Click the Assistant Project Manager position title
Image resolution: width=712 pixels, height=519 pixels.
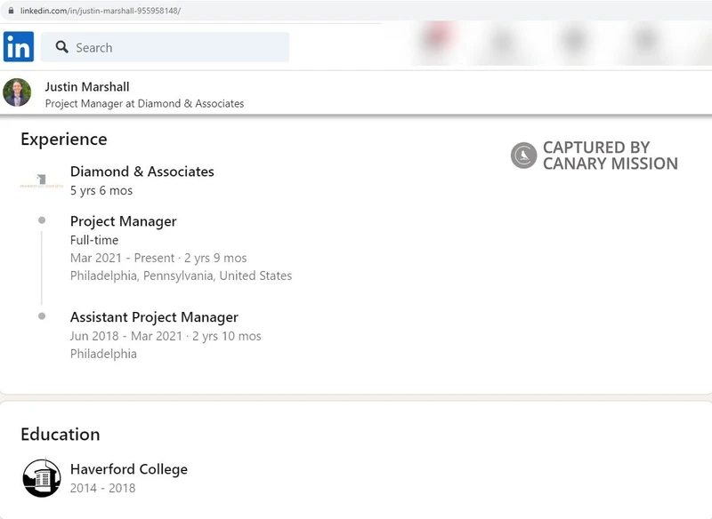coord(154,317)
